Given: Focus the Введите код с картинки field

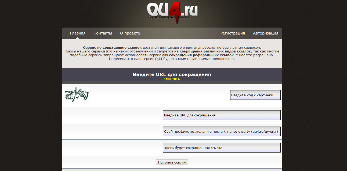Looking at the screenshot, I should [x=255, y=95].
